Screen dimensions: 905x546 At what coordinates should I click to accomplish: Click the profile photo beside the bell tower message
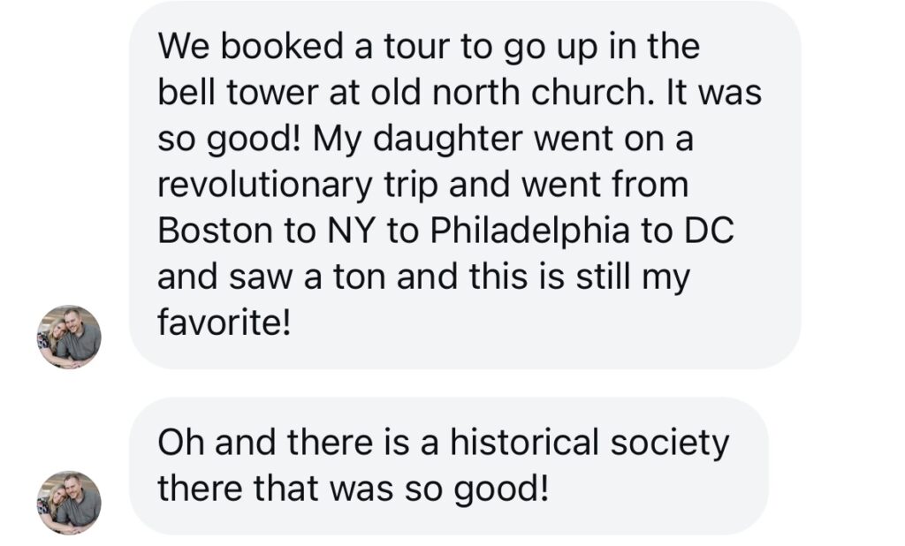(x=69, y=337)
